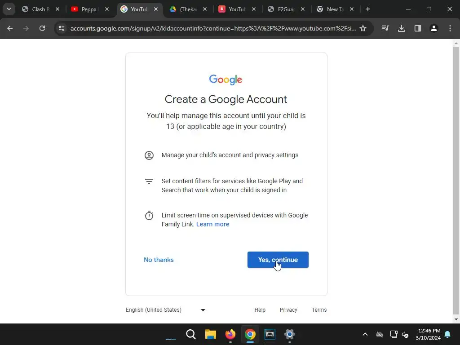Switch to the E2Guar tab

tap(286, 9)
